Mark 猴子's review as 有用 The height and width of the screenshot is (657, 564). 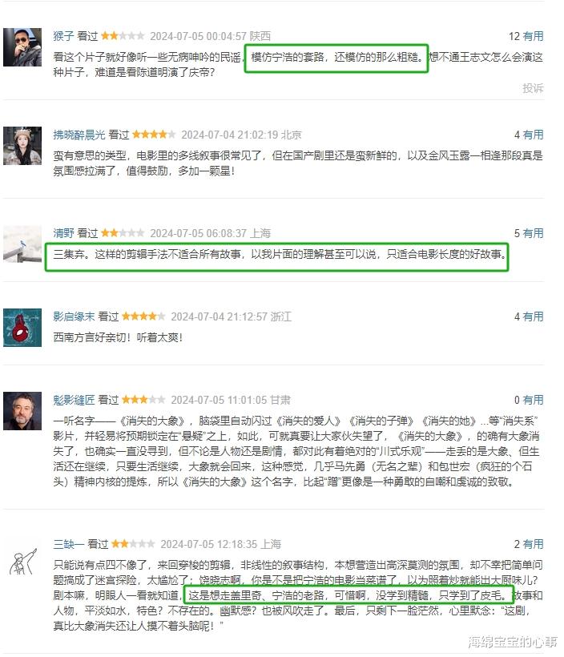pos(533,36)
